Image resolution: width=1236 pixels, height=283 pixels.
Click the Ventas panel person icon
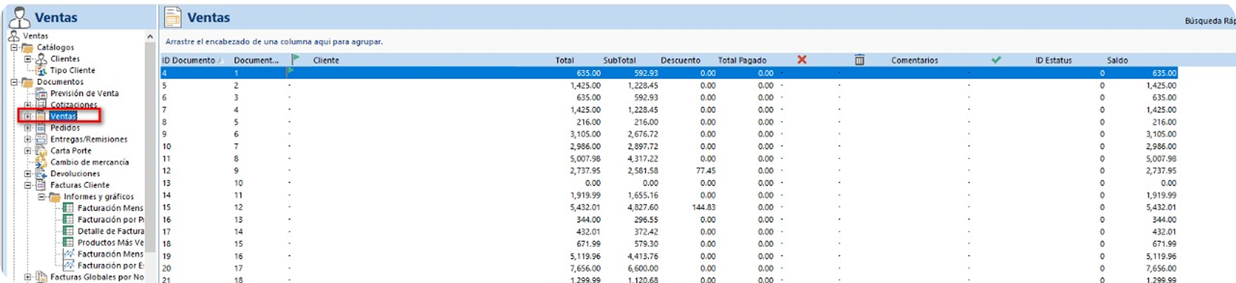(19, 17)
